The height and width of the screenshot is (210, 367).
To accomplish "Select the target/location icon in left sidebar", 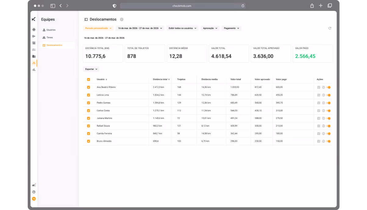I will pos(34,29).
